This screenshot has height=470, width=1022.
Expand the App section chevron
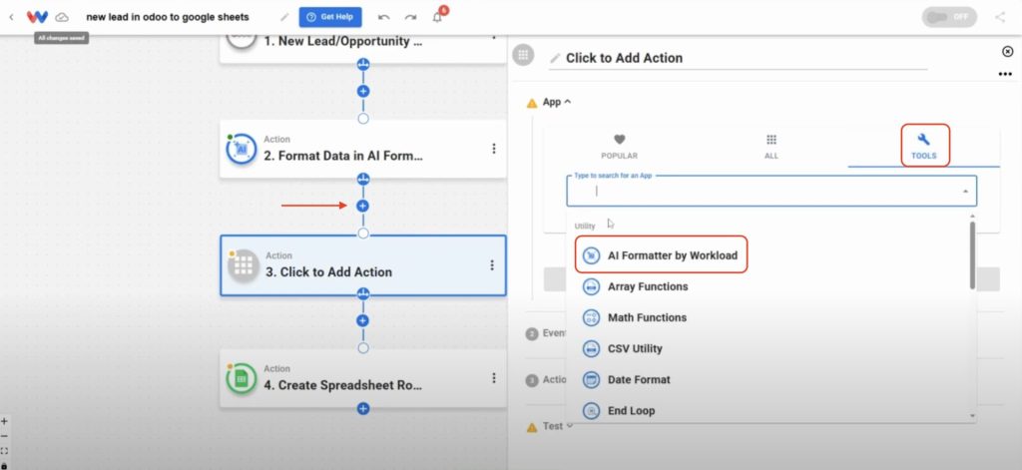pos(567,102)
